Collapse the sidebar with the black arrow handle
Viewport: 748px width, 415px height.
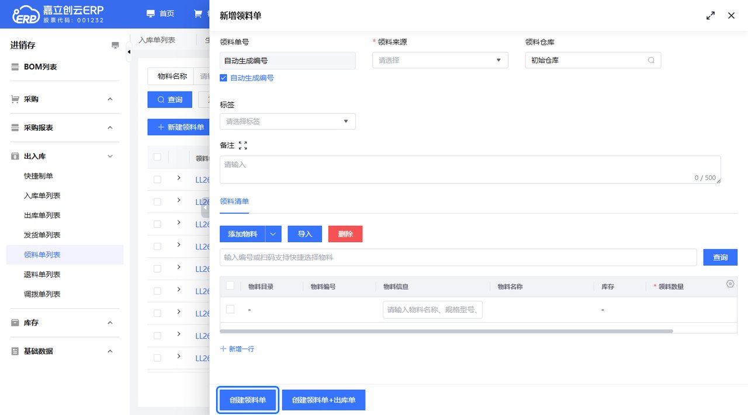tap(129, 52)
